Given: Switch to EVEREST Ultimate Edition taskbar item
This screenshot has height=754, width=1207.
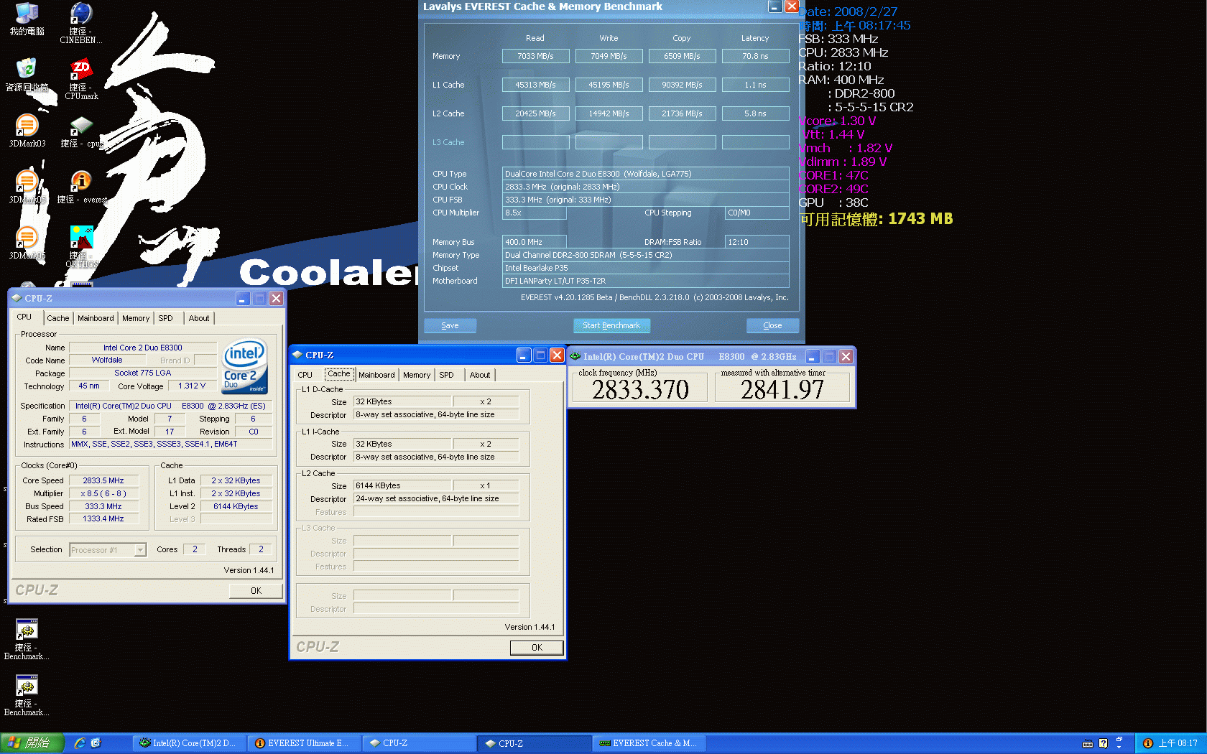Looking at the screenshot, I should (305, 743).
